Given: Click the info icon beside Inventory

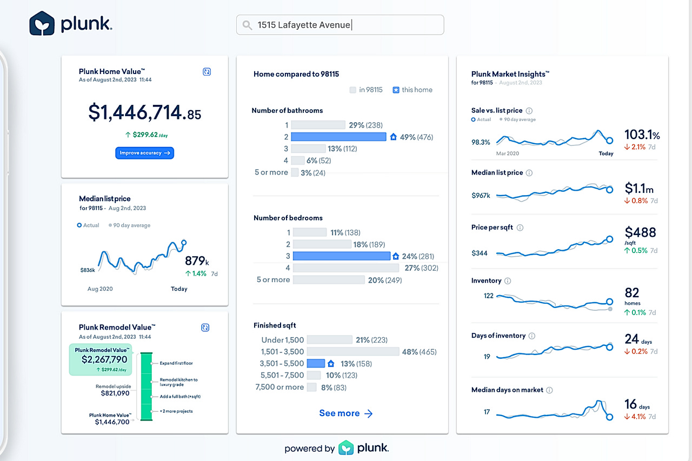Looking at the screenshot, I should pos(507,280).
